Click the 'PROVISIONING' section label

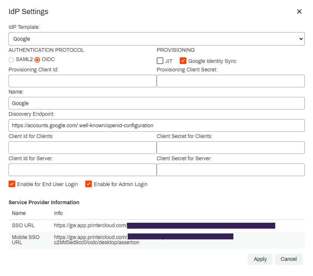tap(176, 50)
